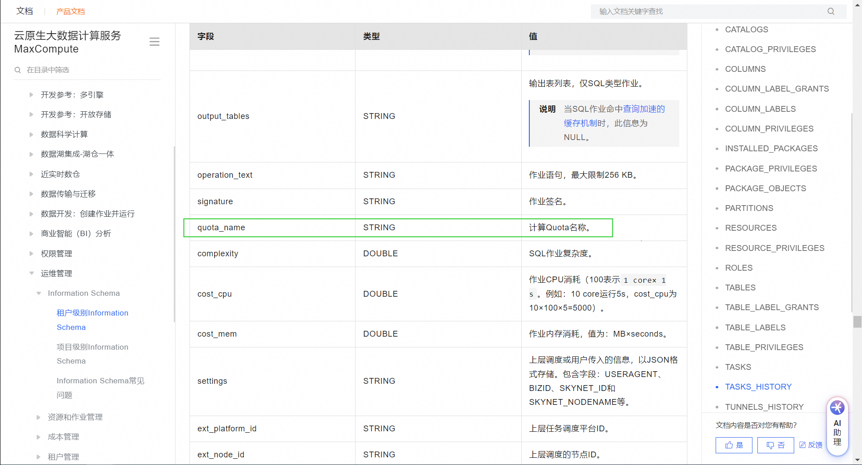Expand '开发参考：开放存储' tree arrow

click(31, 114)
